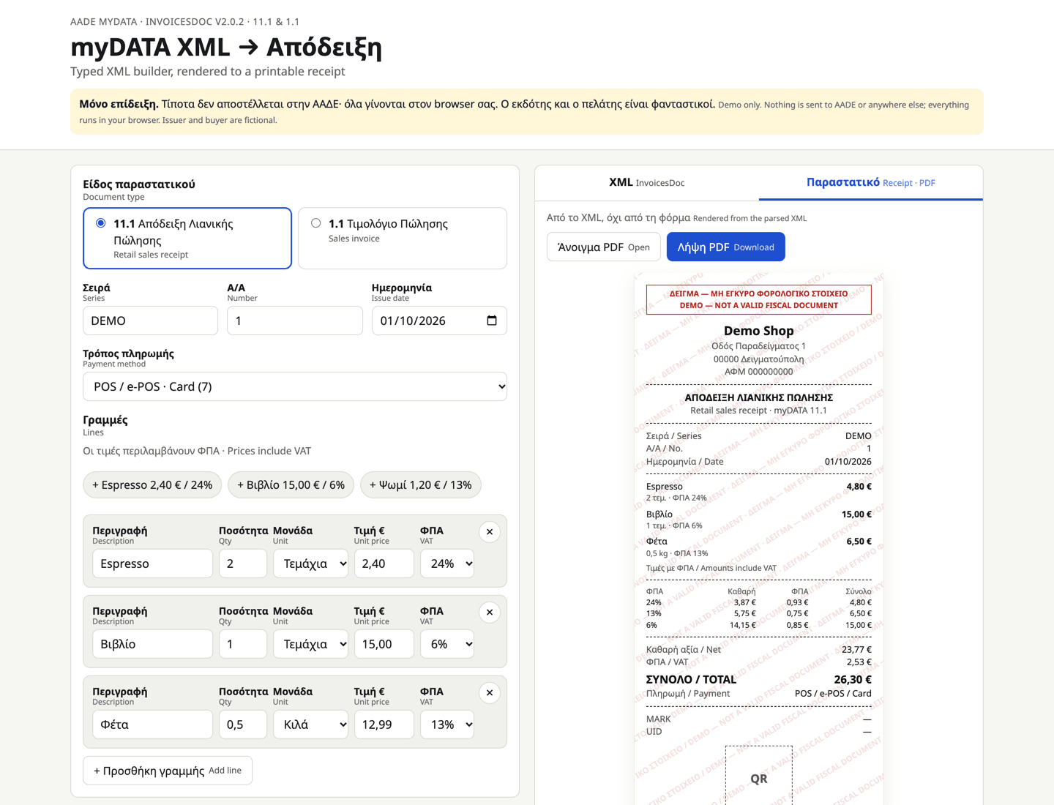Add the Βιβλίο 15,00 € preset line
This screenshot has width=1054, height=805.
291,484
